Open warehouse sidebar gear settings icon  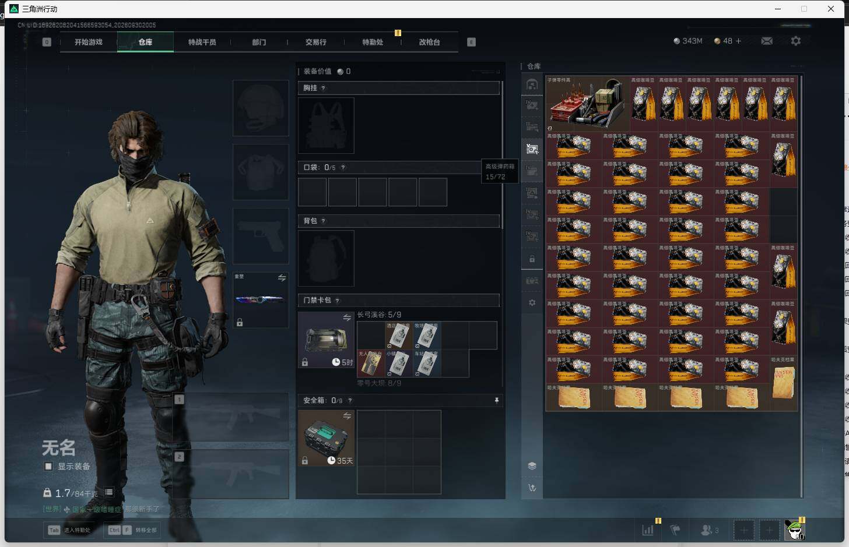532,303
